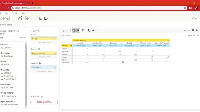Click the Measures ruler icon in layout
The height and width of the screenshot is (112, 200).
click(x=40, y=63)
